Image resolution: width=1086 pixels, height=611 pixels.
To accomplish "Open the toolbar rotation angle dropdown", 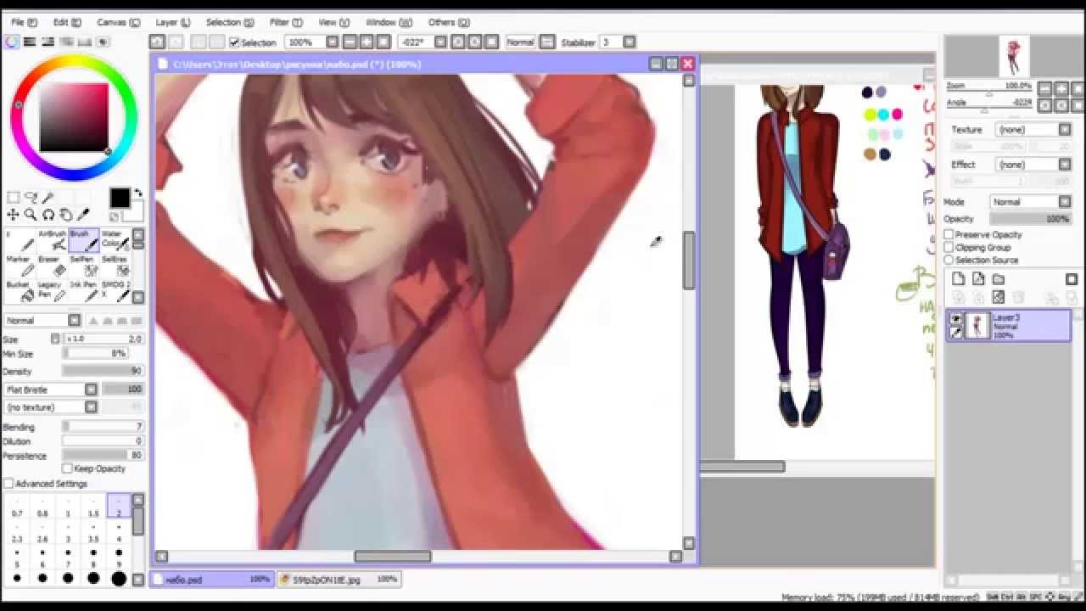I will (440, 42).
